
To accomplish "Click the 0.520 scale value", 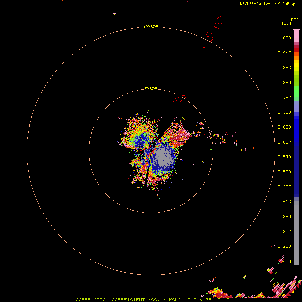I will tap(284, 172).
